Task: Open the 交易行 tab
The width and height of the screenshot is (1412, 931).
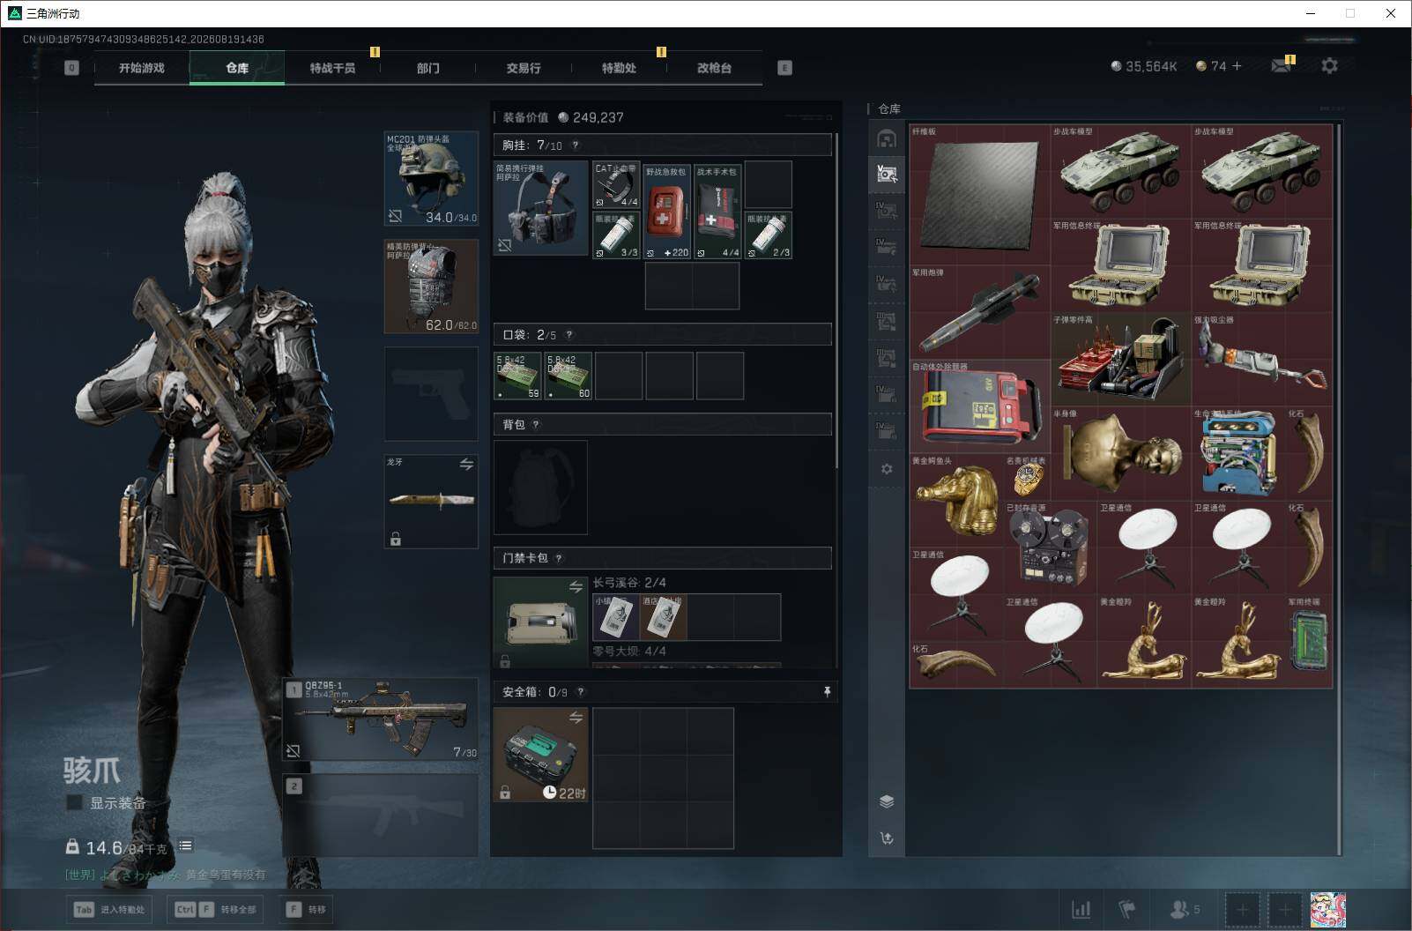Action: (x=524, y=68)
